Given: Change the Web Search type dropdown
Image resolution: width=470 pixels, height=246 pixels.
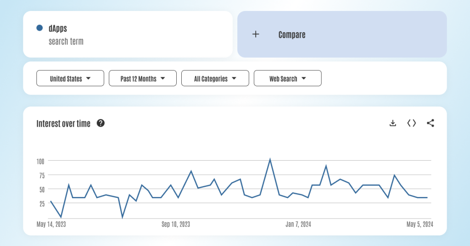Looking at the screenshot, I should [288, 78].
